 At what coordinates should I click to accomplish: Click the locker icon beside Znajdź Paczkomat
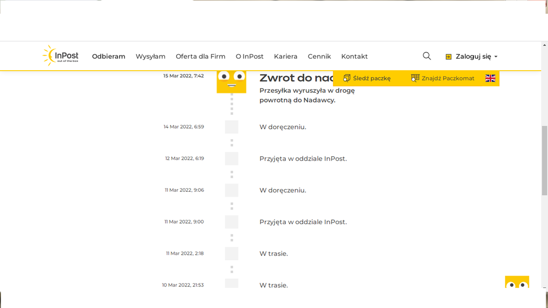click(415, 78)
